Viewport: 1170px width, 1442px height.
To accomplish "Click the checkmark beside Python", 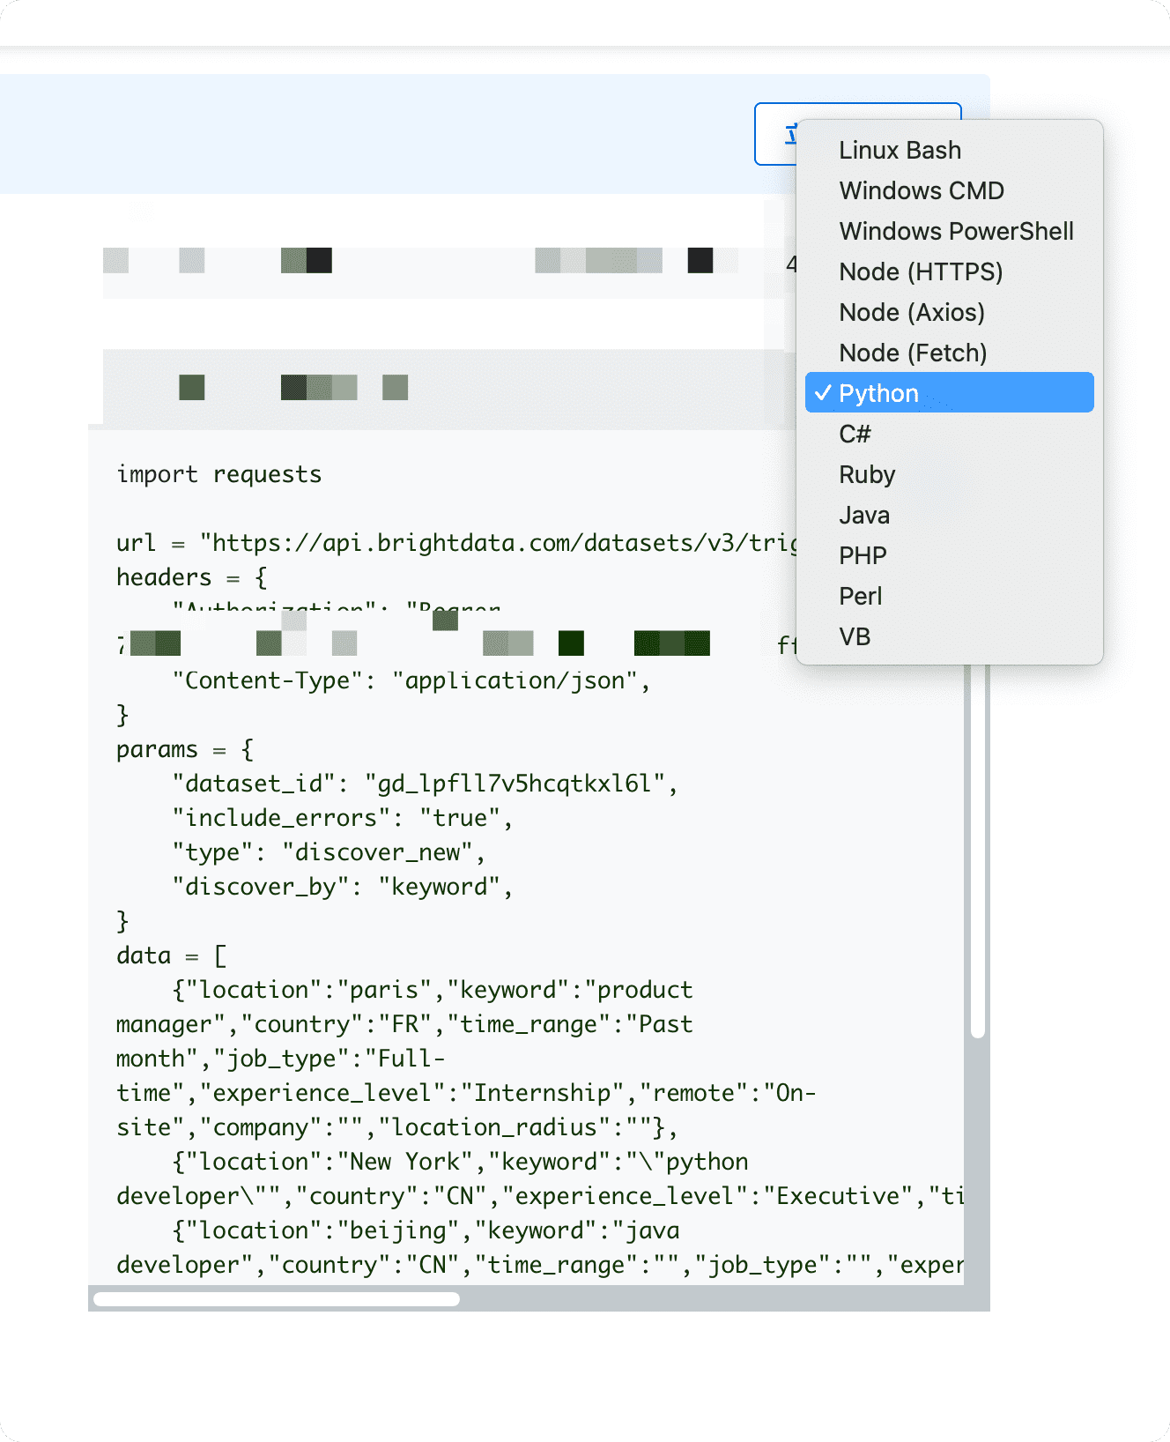I will (823, 393).
